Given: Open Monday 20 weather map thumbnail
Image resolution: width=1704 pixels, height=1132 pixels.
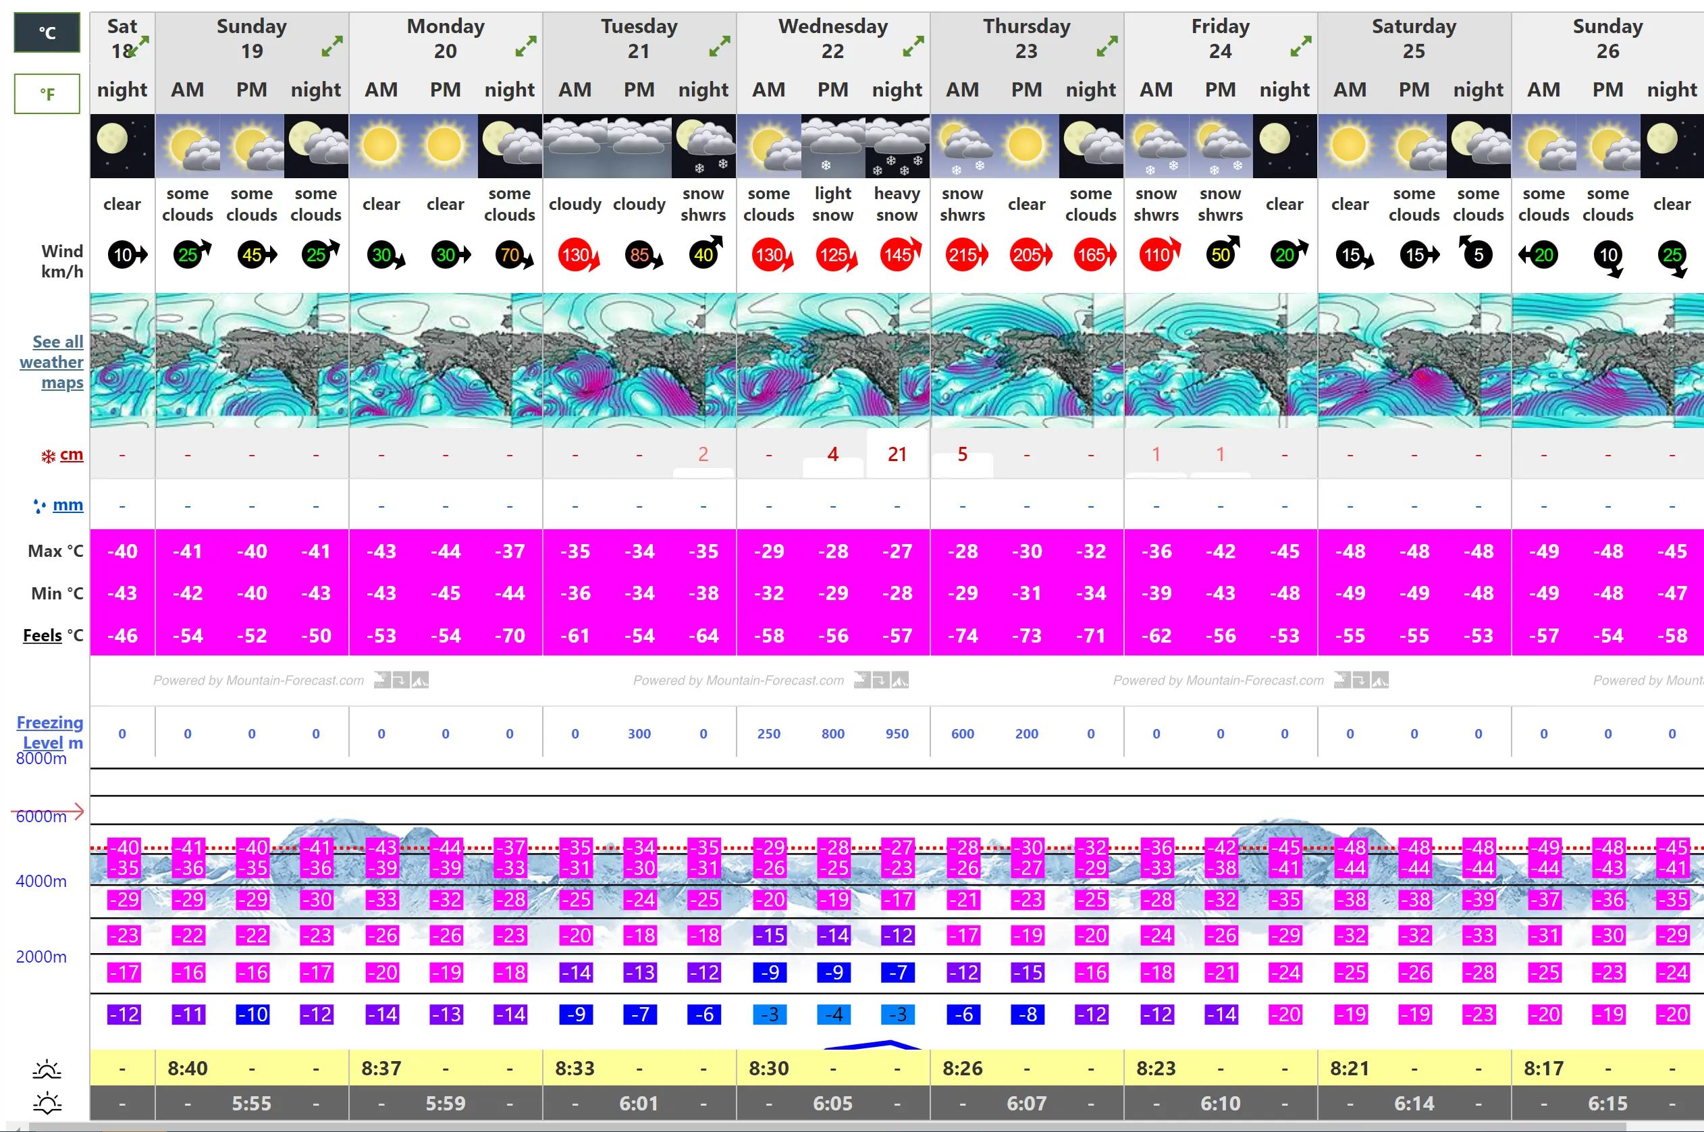Looking at the screenshot, I should (x=446, y=360).
